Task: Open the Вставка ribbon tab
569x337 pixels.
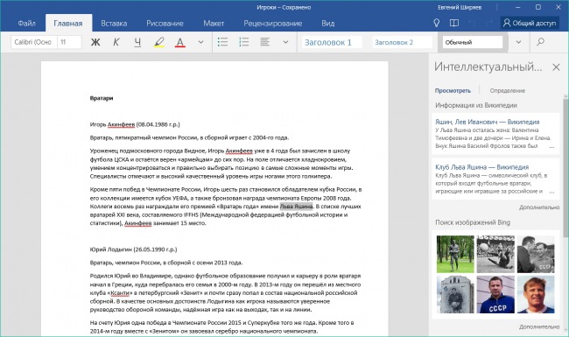Action: [114, 24]
